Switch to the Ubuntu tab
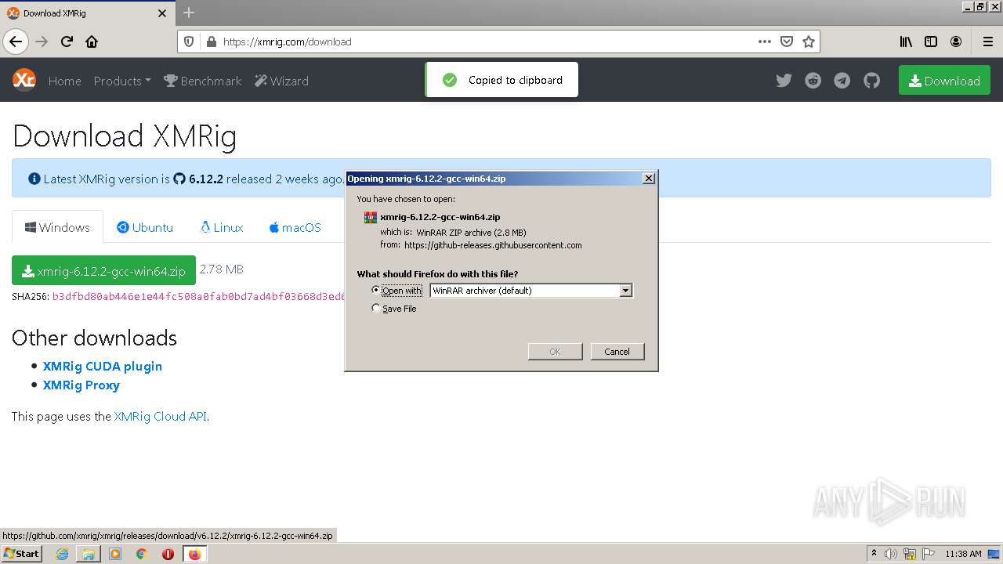 point(145,227)
